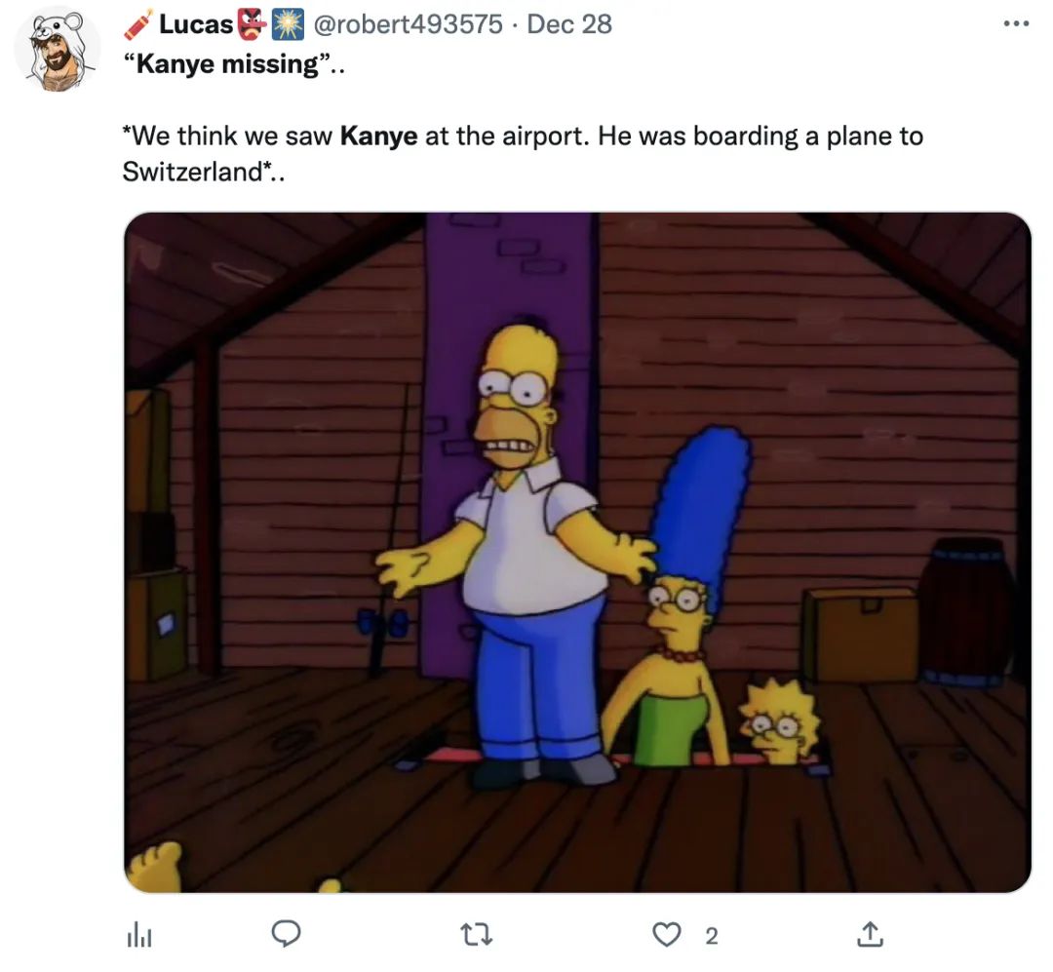The height and width of the screenshot is (972, 1053).
Task: Open Lucas's profile avatar picture
Action: (x=58, y=51)
